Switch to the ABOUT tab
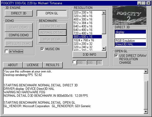 13,65
